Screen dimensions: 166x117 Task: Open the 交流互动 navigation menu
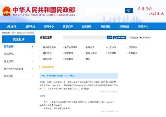(87, 26)
